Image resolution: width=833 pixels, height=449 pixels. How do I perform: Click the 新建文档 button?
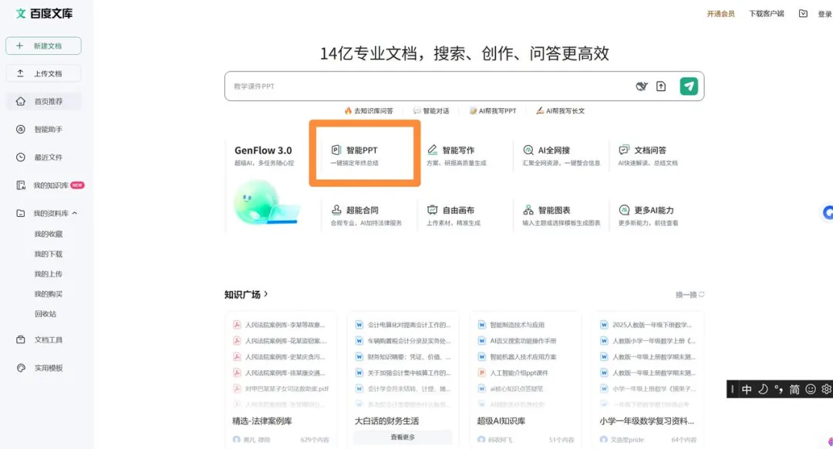pos(43,46)
